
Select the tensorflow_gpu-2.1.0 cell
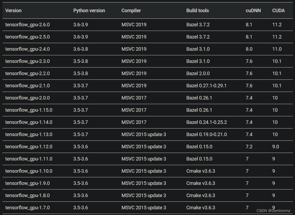click(x=27, y=86)
